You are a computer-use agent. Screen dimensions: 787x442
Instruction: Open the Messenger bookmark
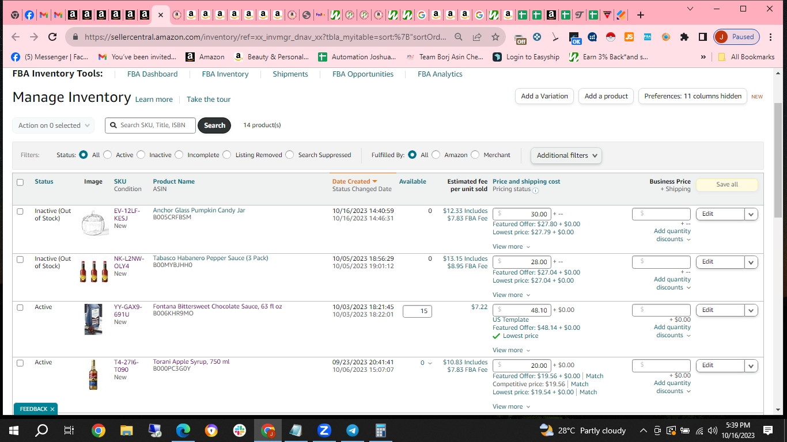[x=50, y=57]
